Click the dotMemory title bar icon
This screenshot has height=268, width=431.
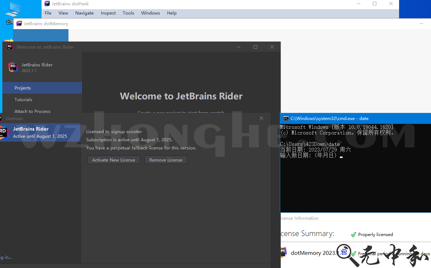pyautogui.click(x=19, y=23)
